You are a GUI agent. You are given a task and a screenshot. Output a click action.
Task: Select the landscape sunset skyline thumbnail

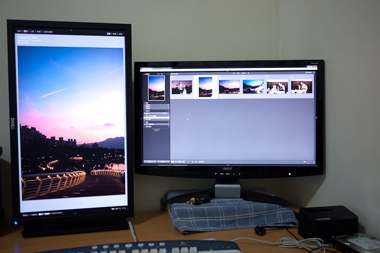tap(229, 87)
